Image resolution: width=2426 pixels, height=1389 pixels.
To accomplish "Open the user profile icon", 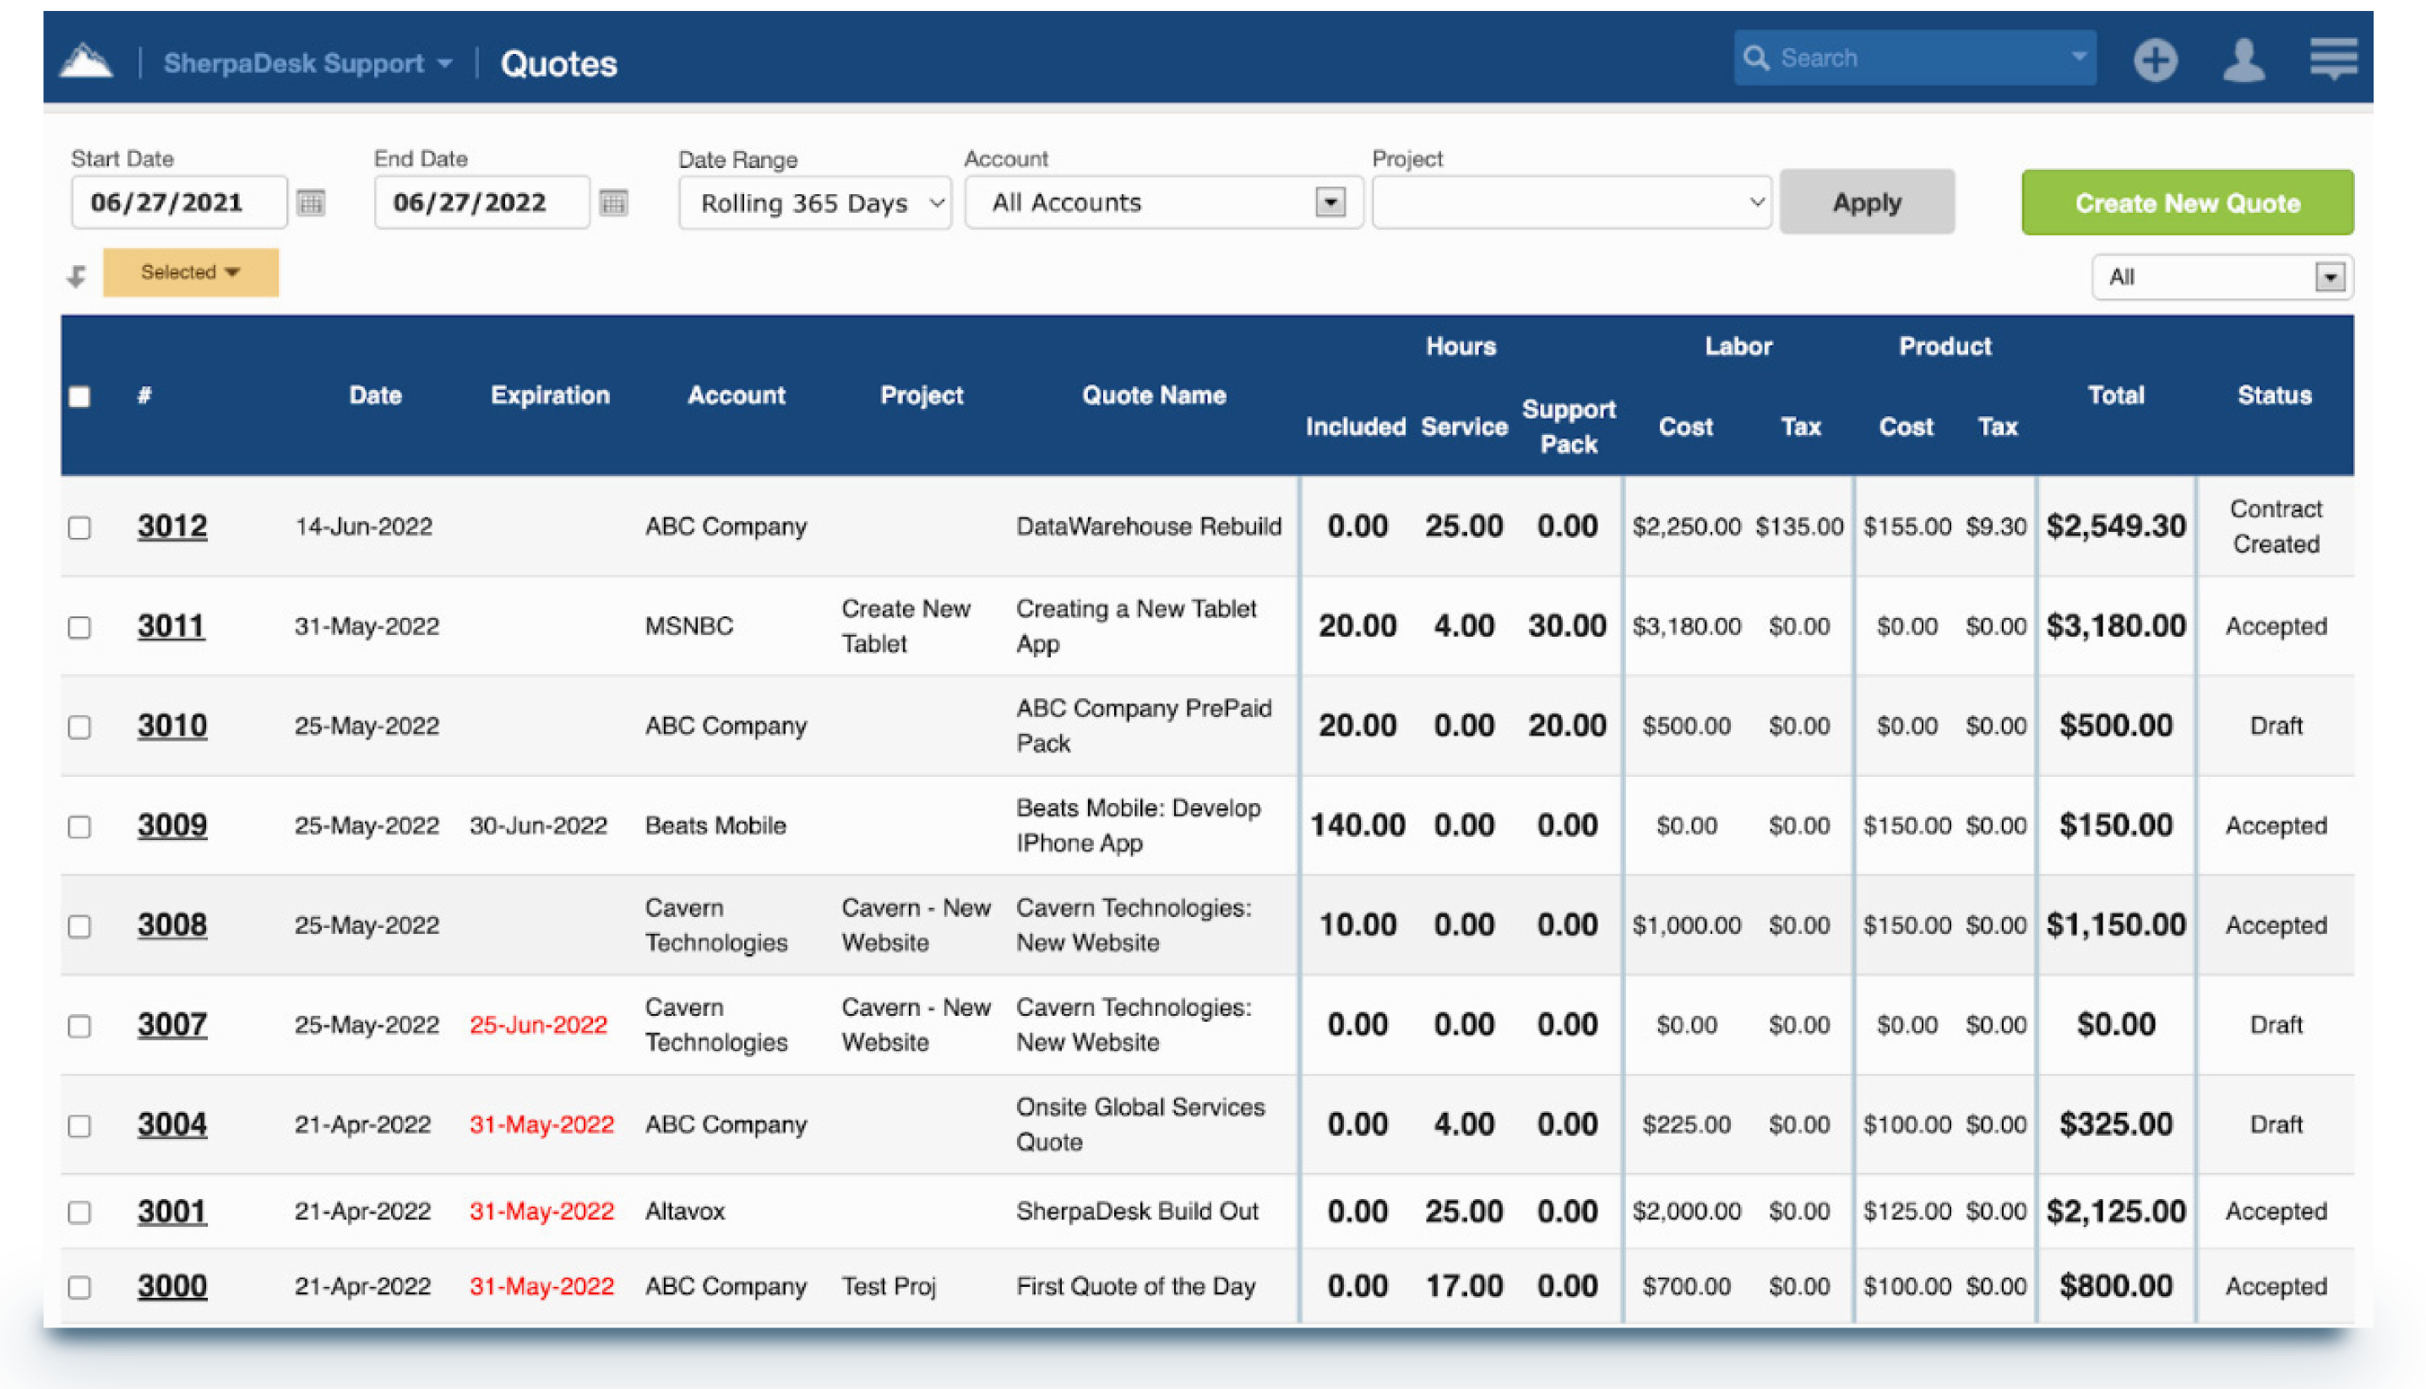I will (x=2244, y=59).
